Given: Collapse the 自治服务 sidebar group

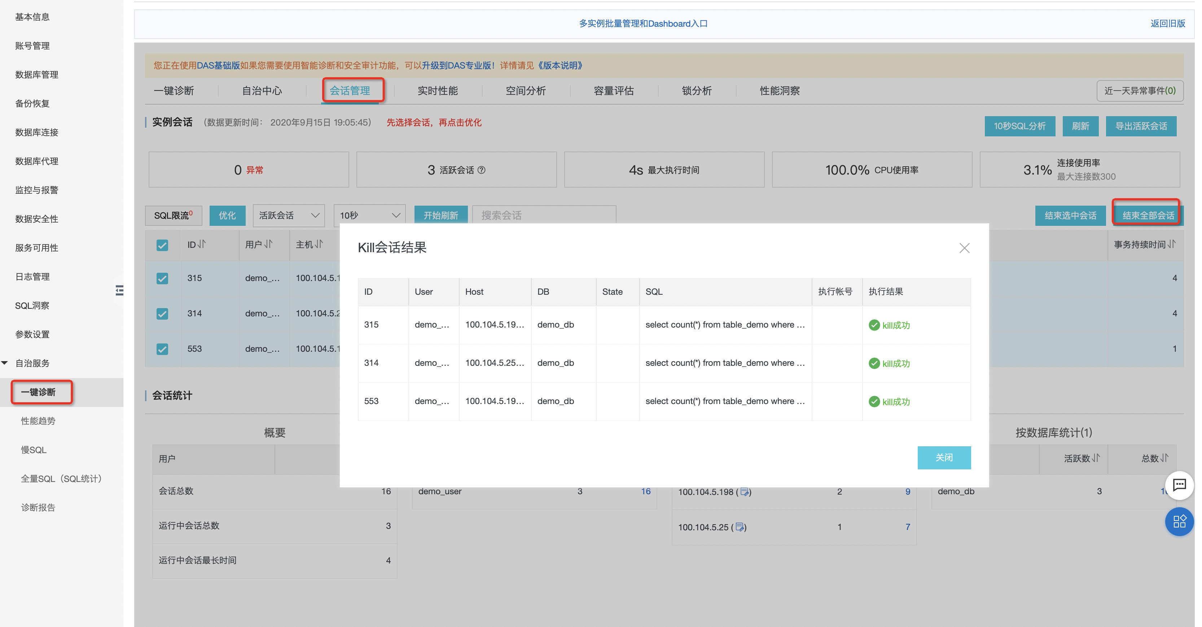Looking at the screenshot, I should pos(5,363).
